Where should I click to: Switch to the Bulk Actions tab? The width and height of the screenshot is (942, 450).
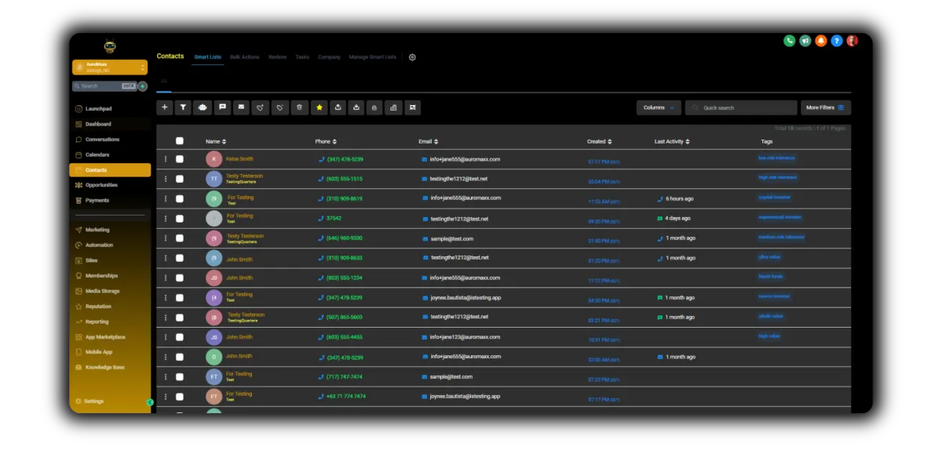point(245,57)
